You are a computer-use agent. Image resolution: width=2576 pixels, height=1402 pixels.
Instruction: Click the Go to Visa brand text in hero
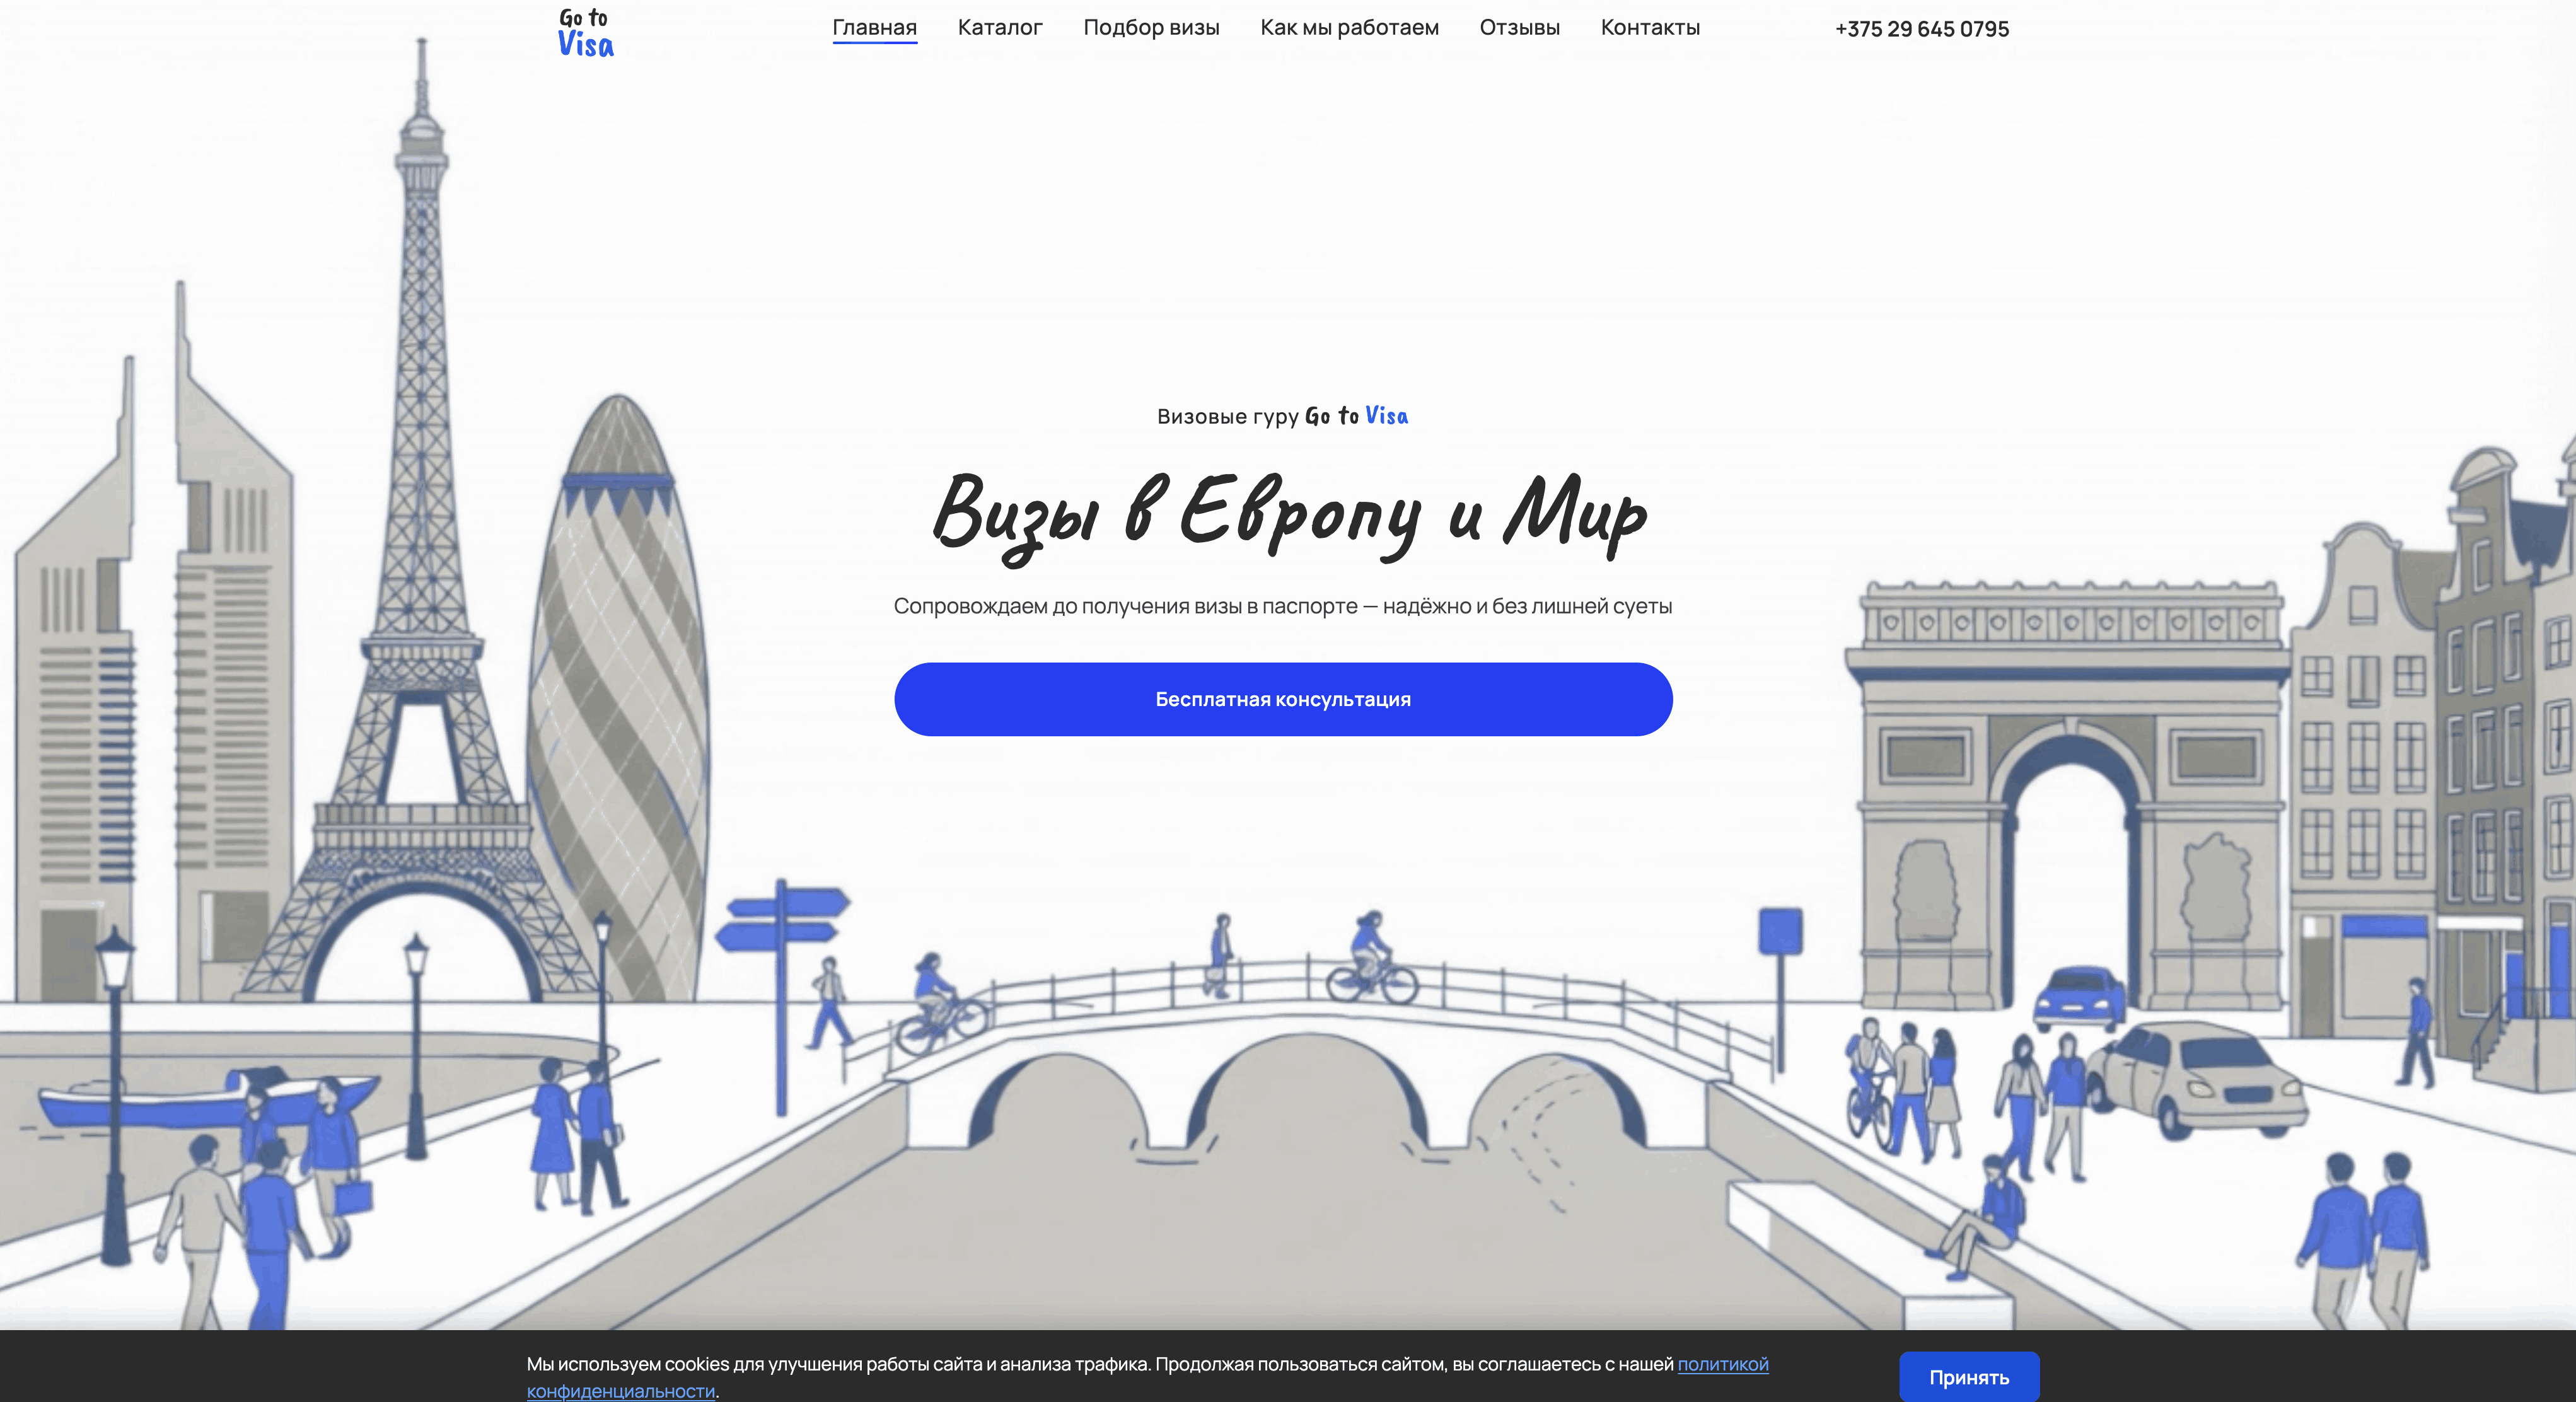tap(1356, 416)
